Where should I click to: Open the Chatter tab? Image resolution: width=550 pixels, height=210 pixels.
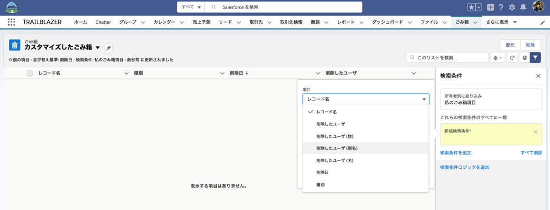coord(103,22)
